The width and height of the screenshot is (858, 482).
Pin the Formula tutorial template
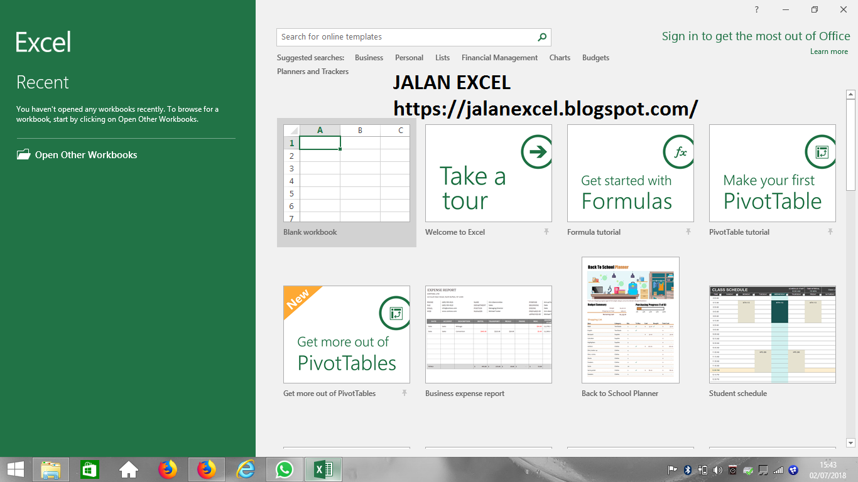[x=688, y=232]
